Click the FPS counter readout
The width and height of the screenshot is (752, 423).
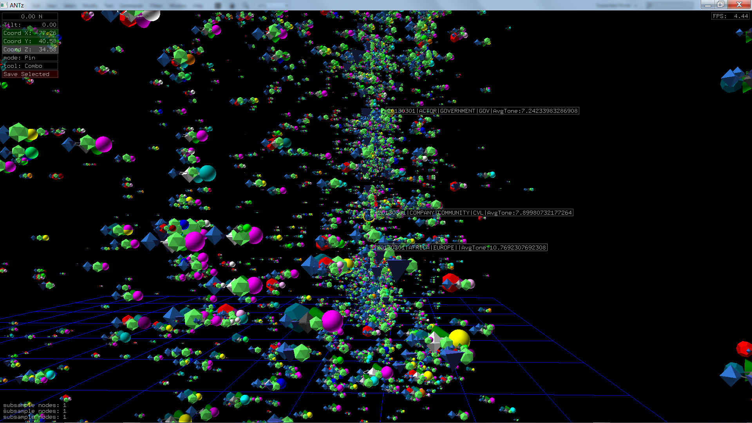coord(730,16)
